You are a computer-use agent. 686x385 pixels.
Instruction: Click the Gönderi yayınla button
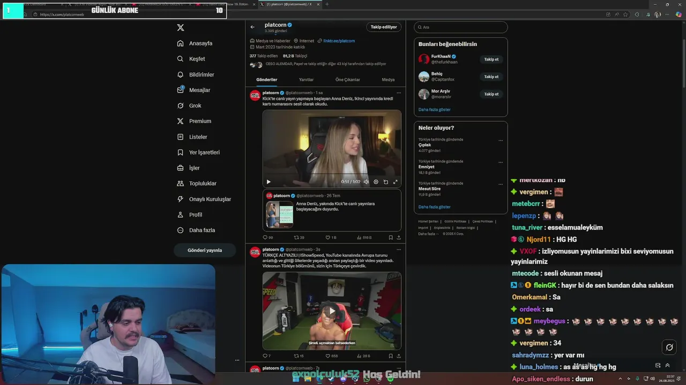(205, 250)
